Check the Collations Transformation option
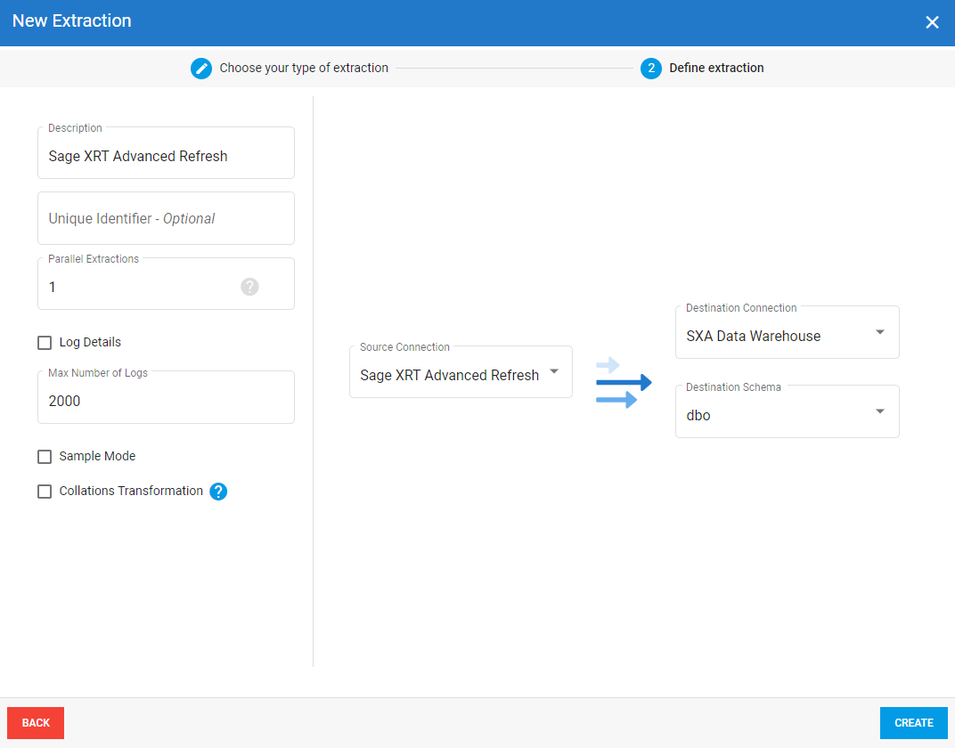Viewport: 955px width, 748px height. (45, 492)
